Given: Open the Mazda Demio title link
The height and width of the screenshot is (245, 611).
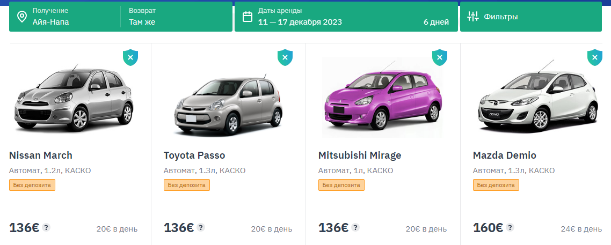Looking at the screenshot, I should (x=505, y=155).
